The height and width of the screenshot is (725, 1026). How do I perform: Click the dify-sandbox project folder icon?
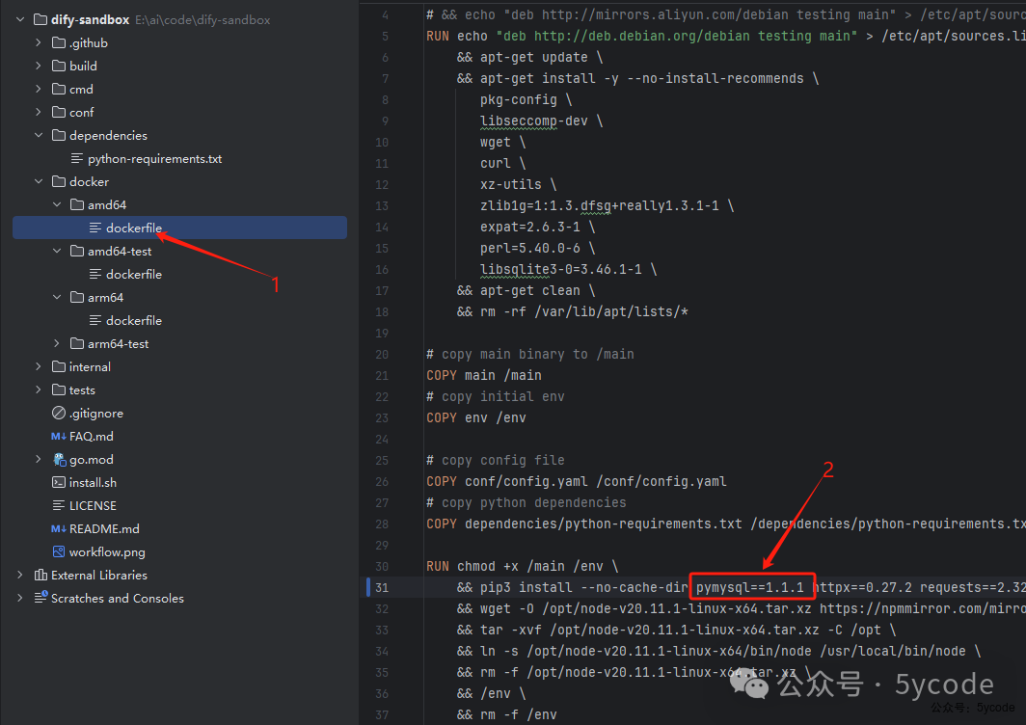coord(40,20)
